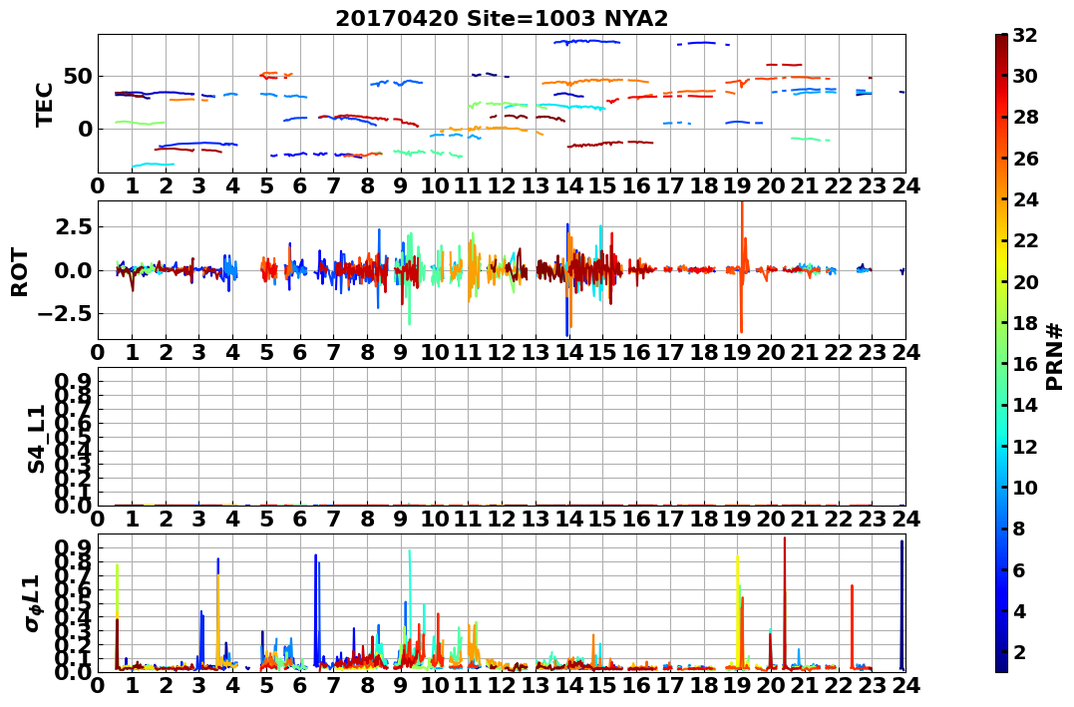Click the colorbar tick value 14
The image size is (1074, 707).
[1025, 405]
